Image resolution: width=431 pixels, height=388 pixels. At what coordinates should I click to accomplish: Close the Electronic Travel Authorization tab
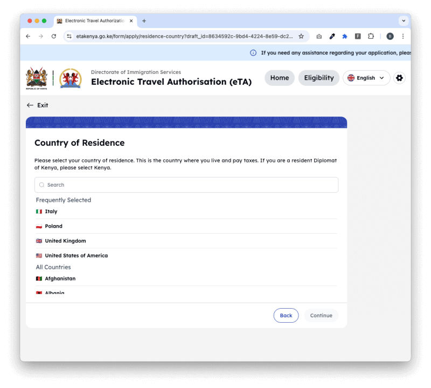131,21
